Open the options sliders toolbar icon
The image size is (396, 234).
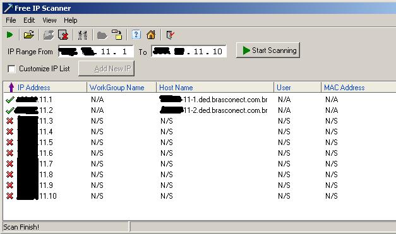click(x=83, y=35)
